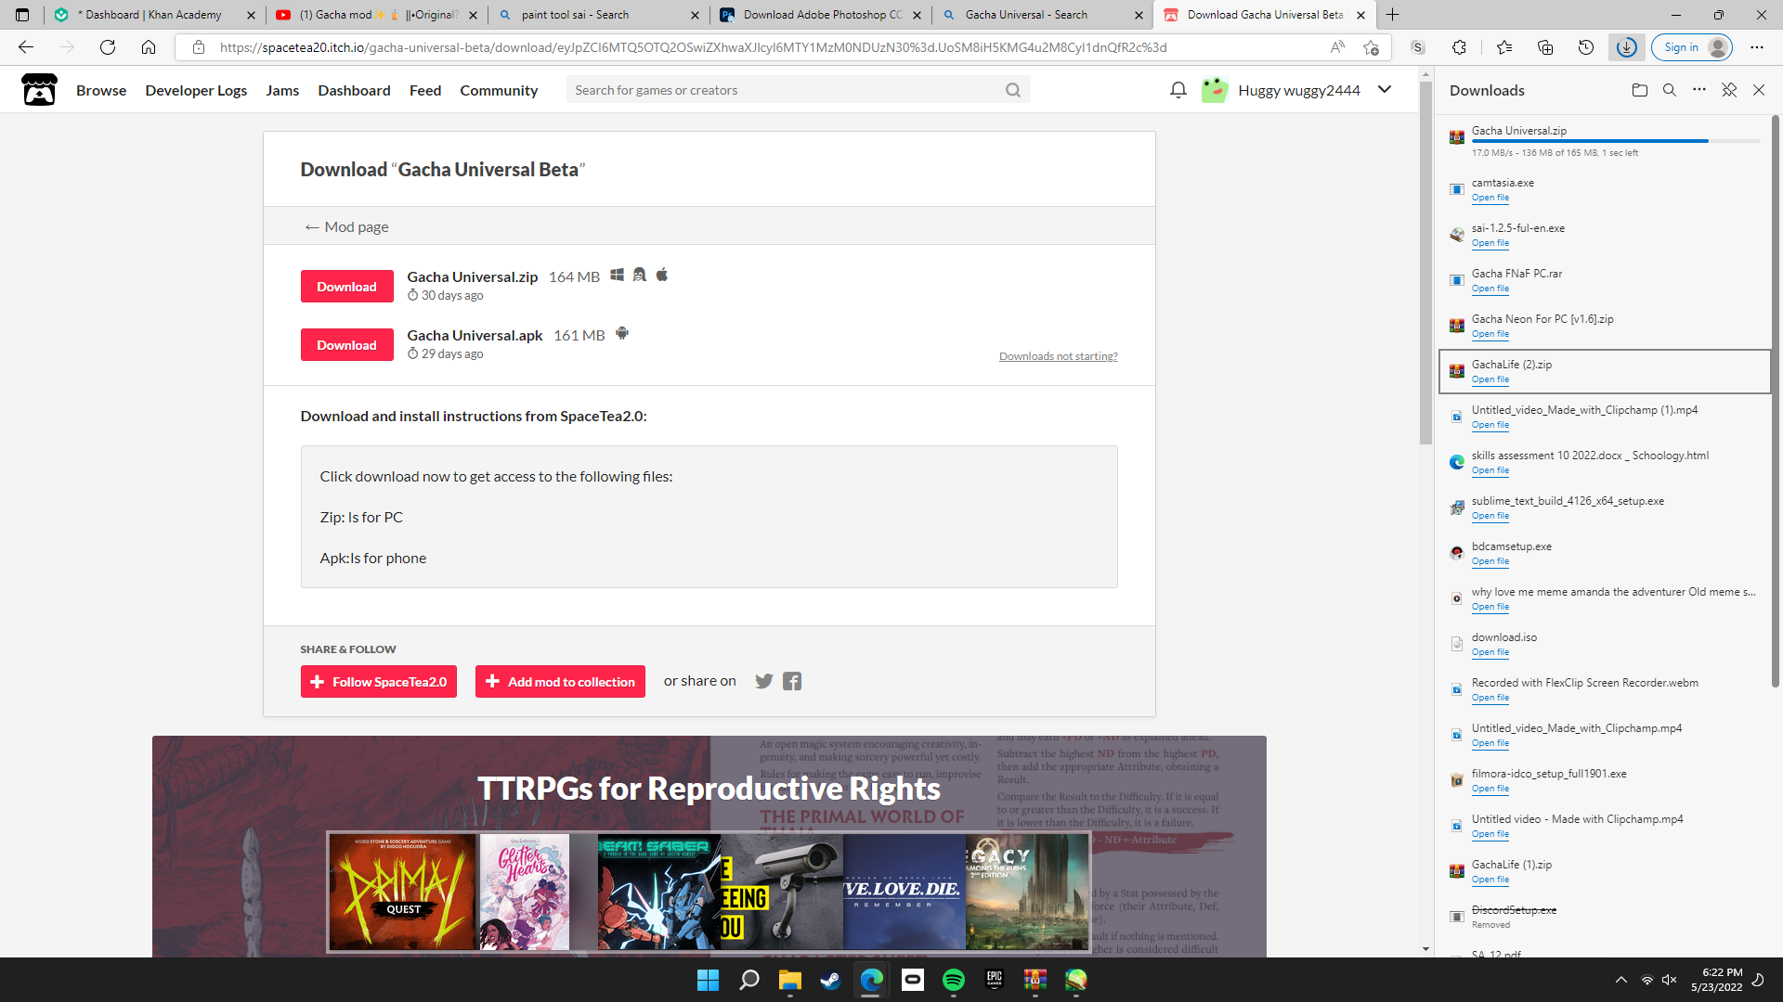The image size is (1783, 1002).
Task: Close the Downloads panel
Action: 1760,91
